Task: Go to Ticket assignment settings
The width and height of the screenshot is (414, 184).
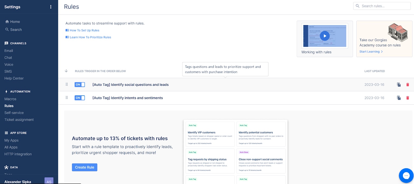Action: pos(19,120)
